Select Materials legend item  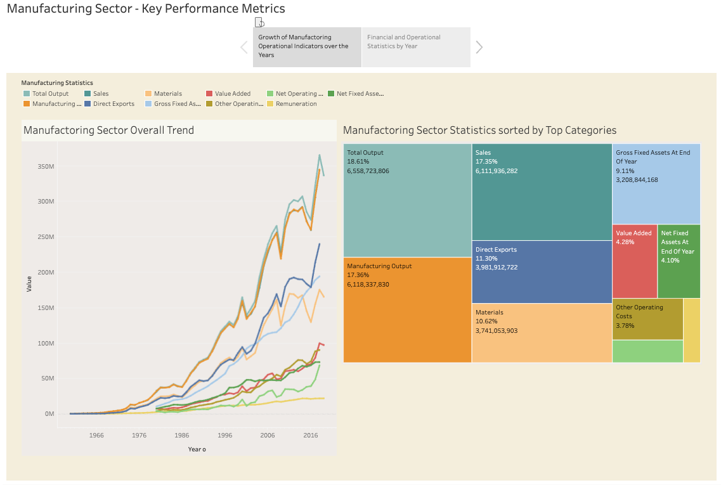coord(168,94)
